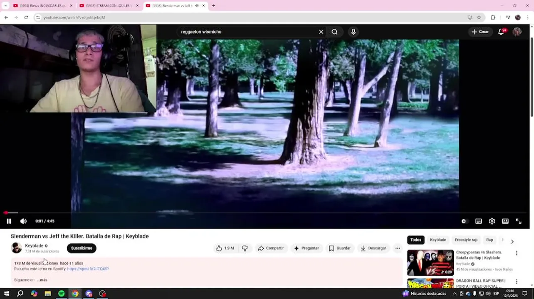Click the install/cast icon in address bar
Viewport: 534px width, 299px height.
click(470, 17)
